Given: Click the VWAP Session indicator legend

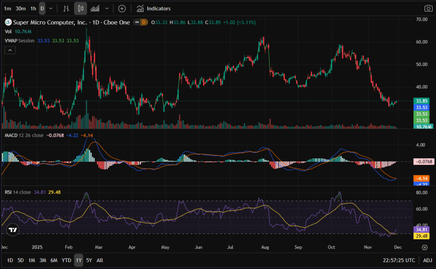Looking at the screenshot, I should [x=20, y=40].
